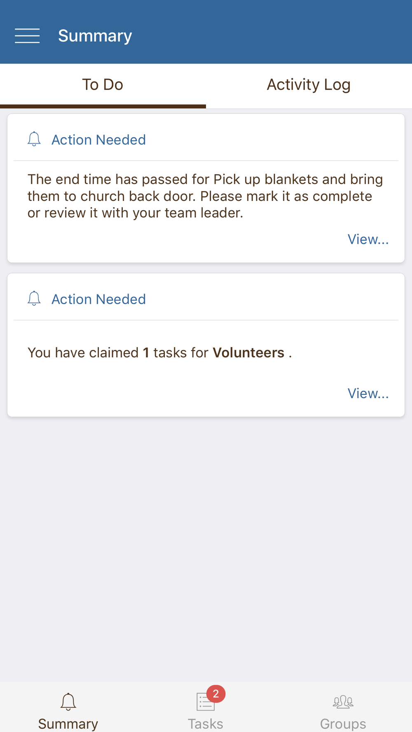Image resolution: width=412 pixels, height=732 pixels.
Task: Tap the bold Volunteers group name
Action: (248, 353)
